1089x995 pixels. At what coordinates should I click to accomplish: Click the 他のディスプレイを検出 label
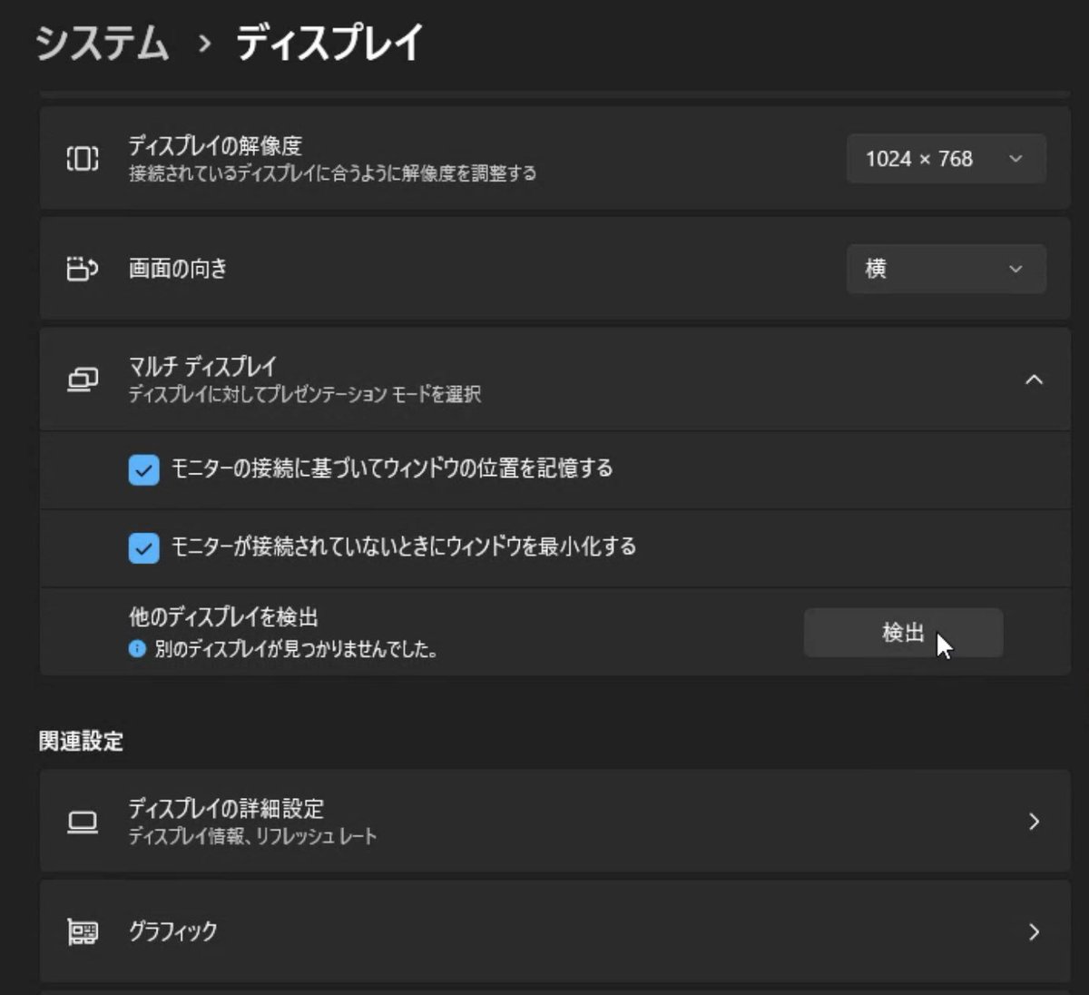click(x=223, y=617)
